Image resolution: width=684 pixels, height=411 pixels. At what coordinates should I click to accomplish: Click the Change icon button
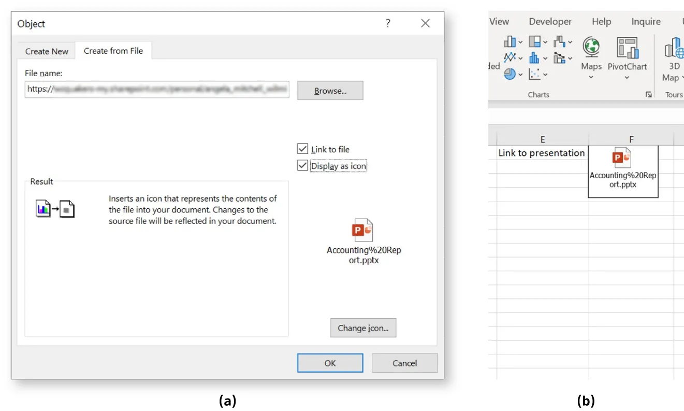click(363, 328)
